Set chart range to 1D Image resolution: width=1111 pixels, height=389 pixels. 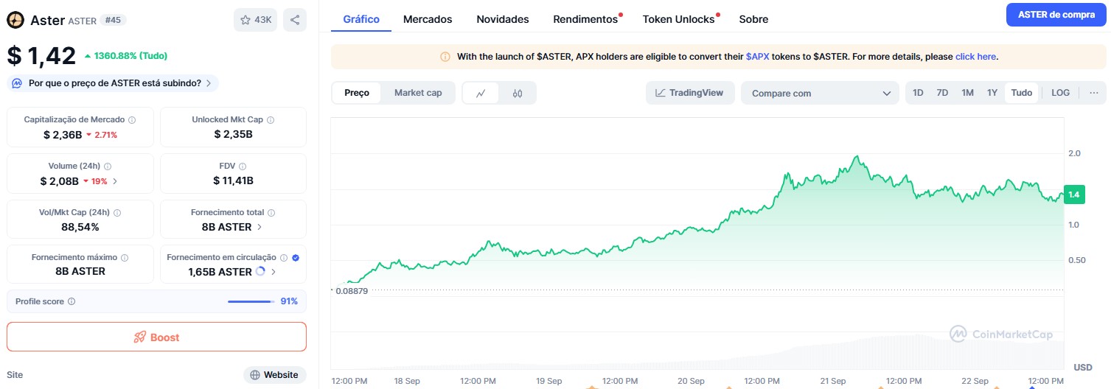point(918,93)
